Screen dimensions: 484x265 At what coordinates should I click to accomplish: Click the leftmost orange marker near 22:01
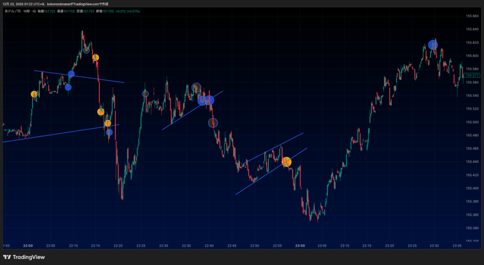[x=34, y=94]
